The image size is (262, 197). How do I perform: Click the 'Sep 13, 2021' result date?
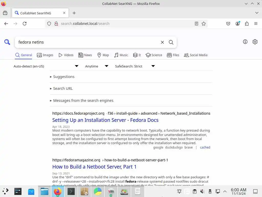61,173
